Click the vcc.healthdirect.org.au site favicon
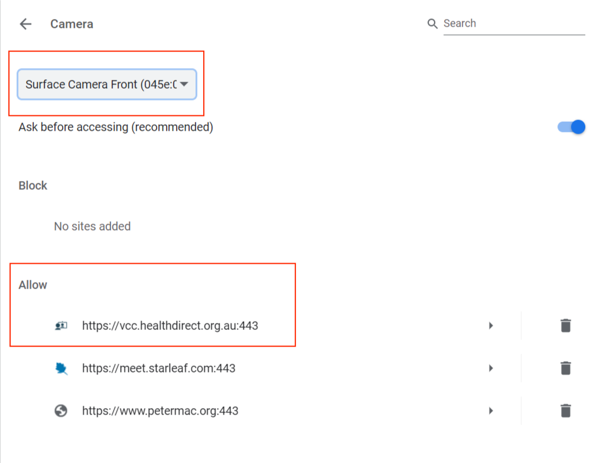 [x=61, y=325]
